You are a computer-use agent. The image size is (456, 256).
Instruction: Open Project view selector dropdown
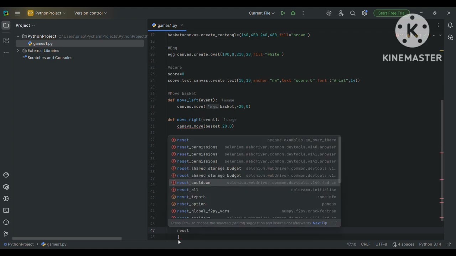coord(25,25)
